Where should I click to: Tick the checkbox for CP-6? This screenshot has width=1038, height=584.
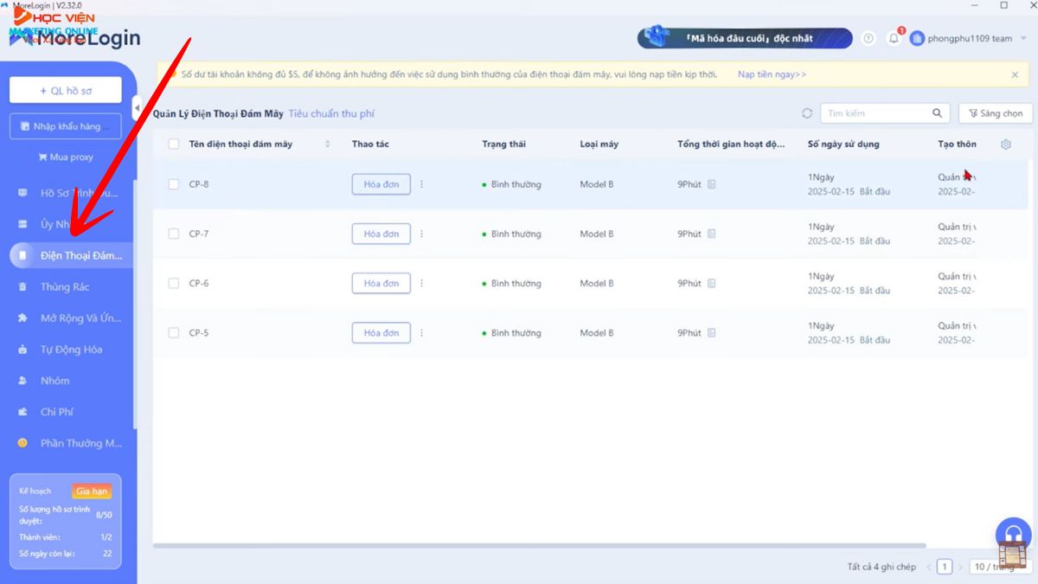click(174, 283)
